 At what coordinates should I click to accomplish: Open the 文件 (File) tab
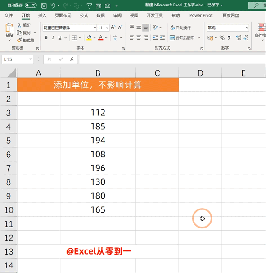[9, 15]
